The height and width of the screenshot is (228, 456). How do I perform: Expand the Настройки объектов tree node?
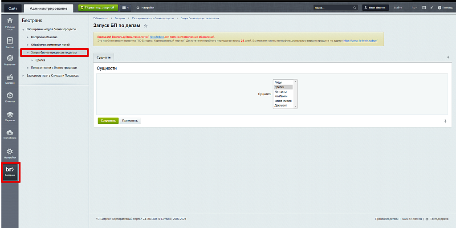(28, 37)
